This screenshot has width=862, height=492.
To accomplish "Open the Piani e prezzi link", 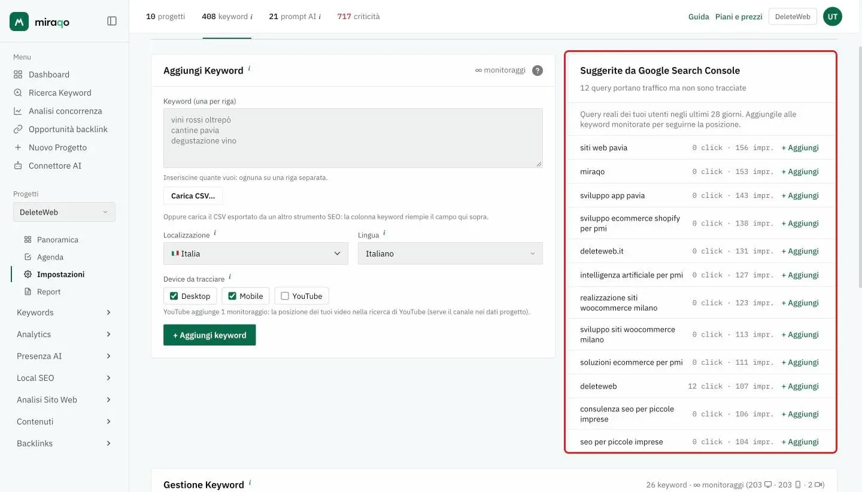I will click(739, 17).
